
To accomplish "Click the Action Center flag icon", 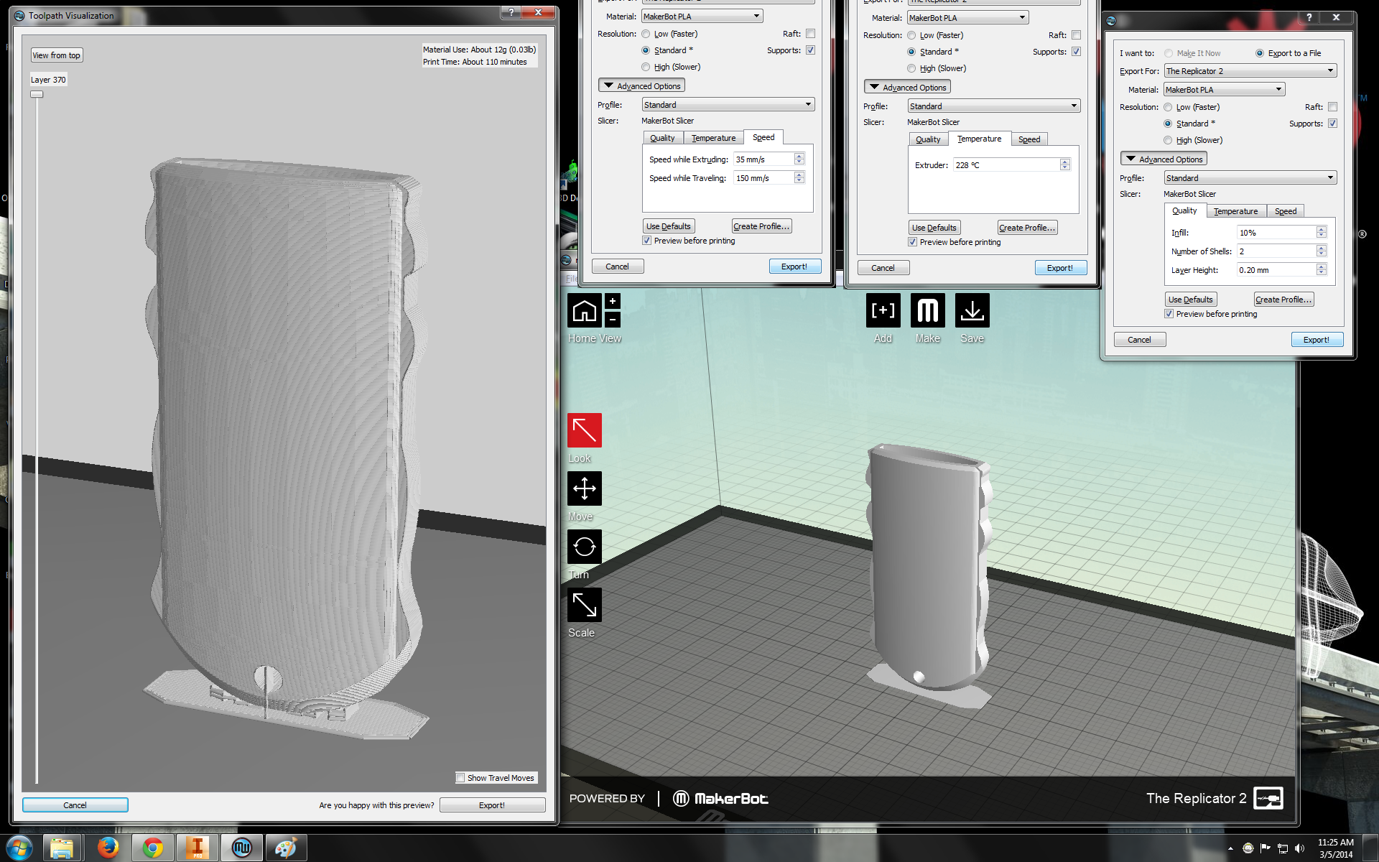I will coord(1266,848).
